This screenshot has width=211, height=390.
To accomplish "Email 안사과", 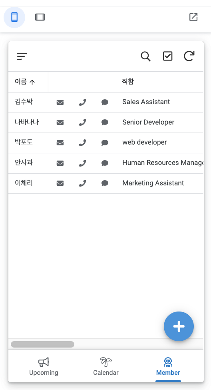I will point(60,163).
